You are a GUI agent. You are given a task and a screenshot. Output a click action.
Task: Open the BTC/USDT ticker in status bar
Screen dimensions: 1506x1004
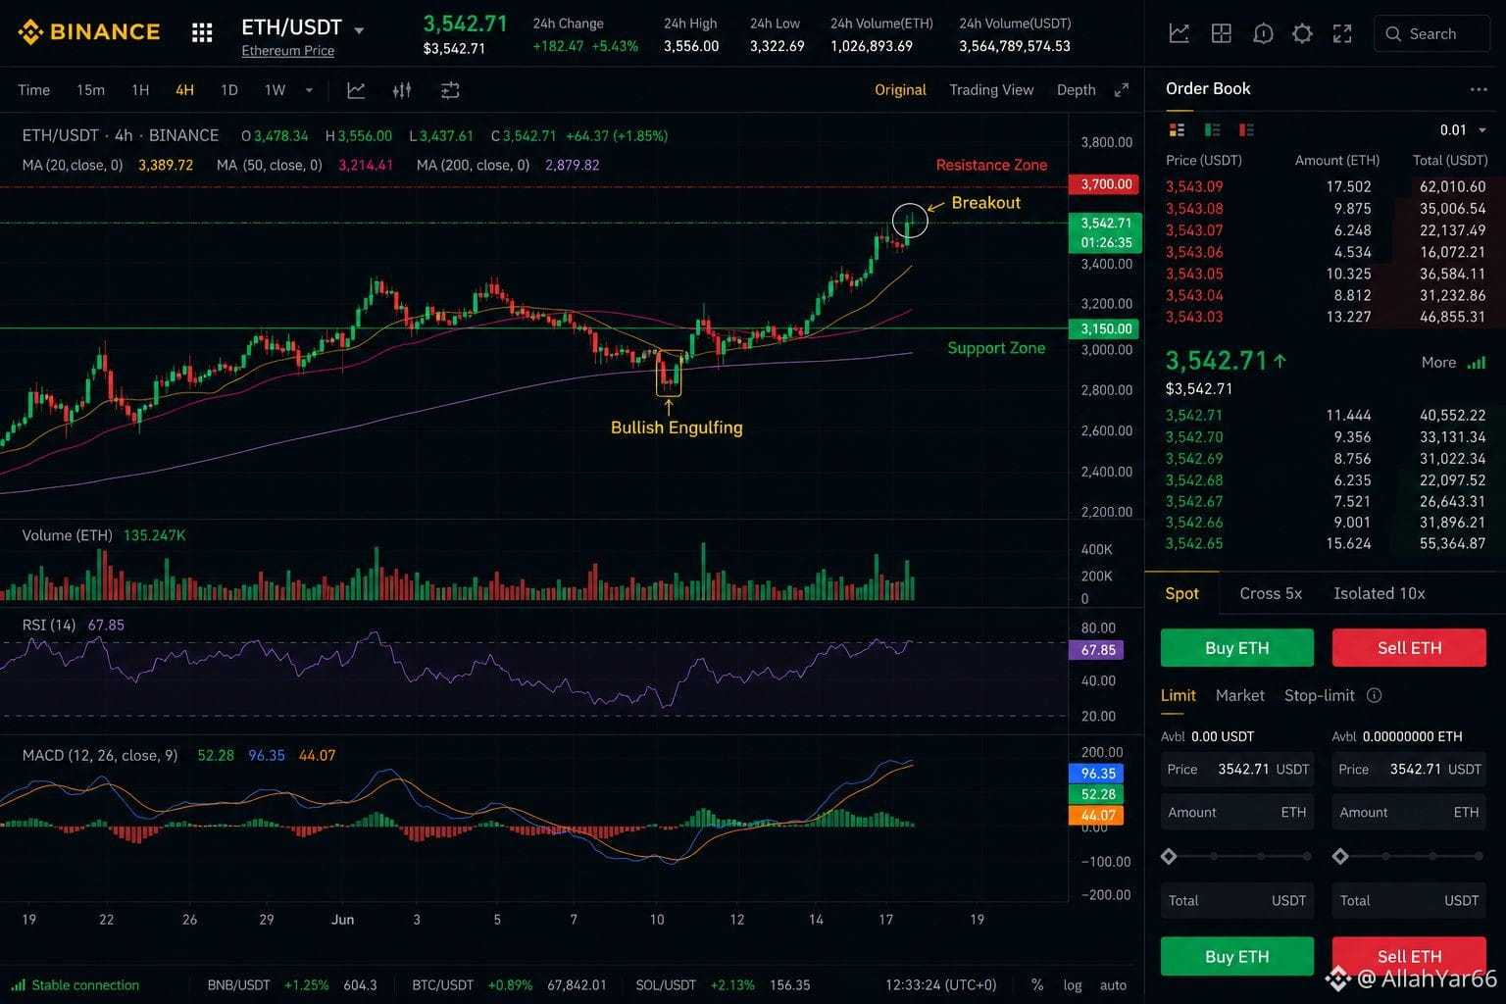coord(509,984)
